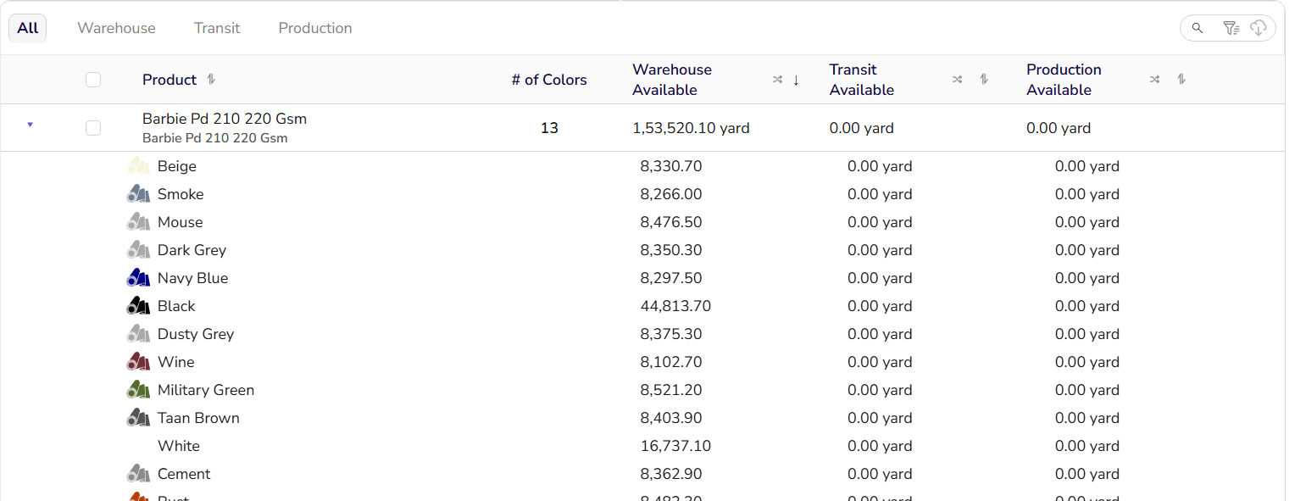Click the 16,737.10 White warehouse value

pos(675,446)
